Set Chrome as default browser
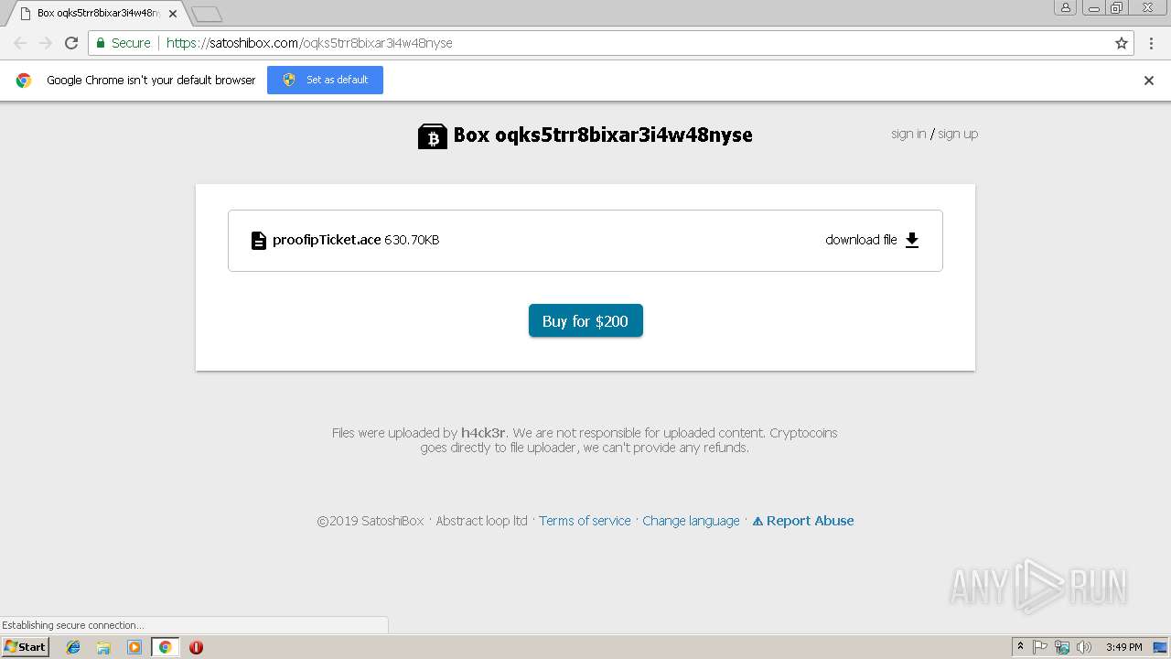The width and height of the screenshot is (1171, 659). [x=325, y=80]
